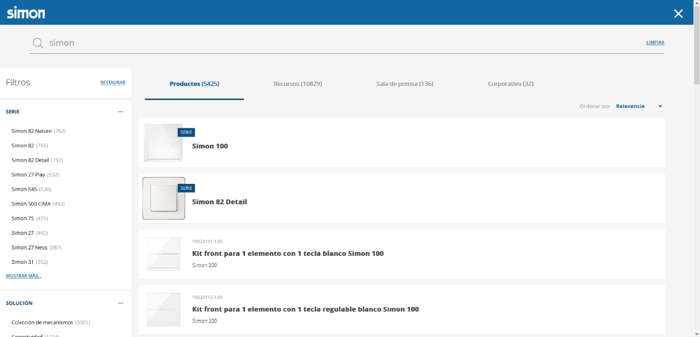Collapse the SOLUCIÓN filter section
The width and height of the screenshot is (700, 337).
pos(121,303)
